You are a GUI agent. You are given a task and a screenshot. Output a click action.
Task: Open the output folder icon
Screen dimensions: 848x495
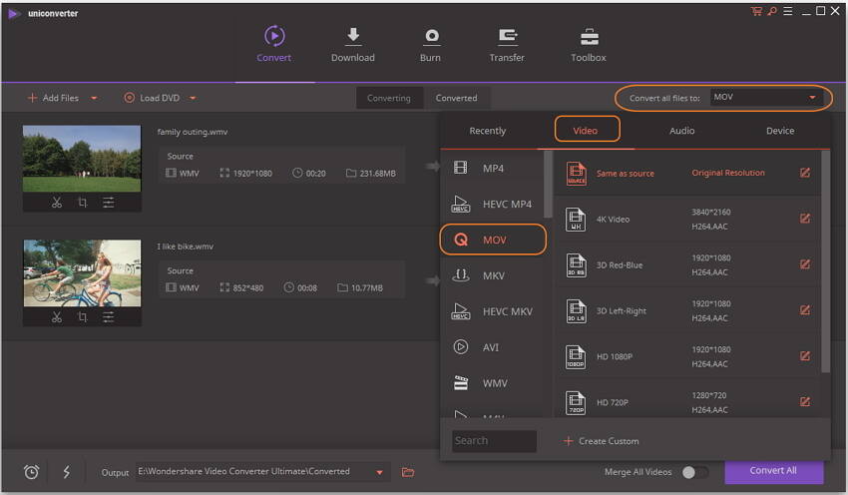[408, 472]
